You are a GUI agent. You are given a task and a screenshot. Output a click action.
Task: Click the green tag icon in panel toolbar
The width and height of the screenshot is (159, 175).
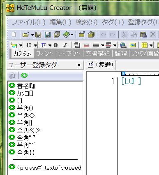click(x=24, y=75)
